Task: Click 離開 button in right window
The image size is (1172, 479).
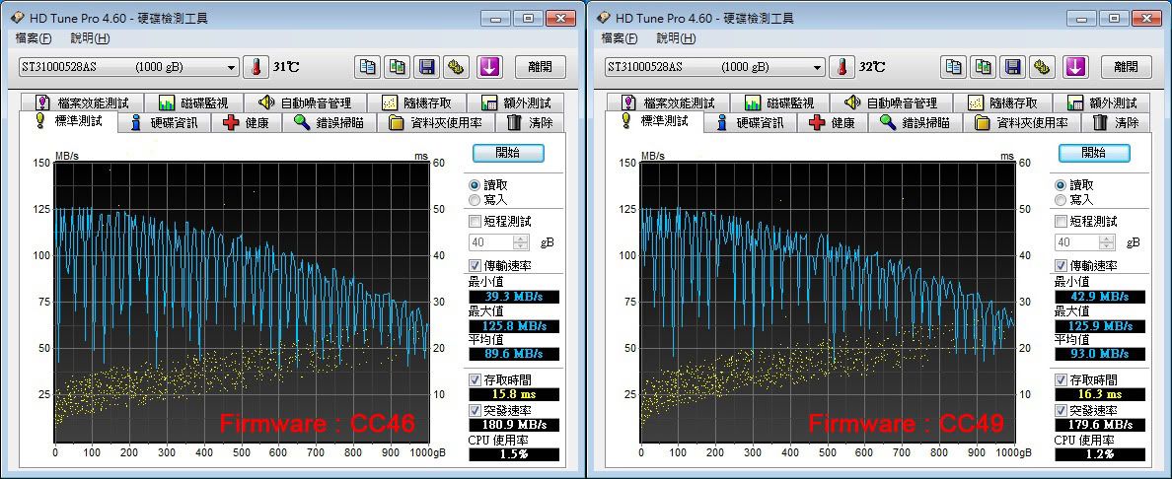Action: (1127, 66)
